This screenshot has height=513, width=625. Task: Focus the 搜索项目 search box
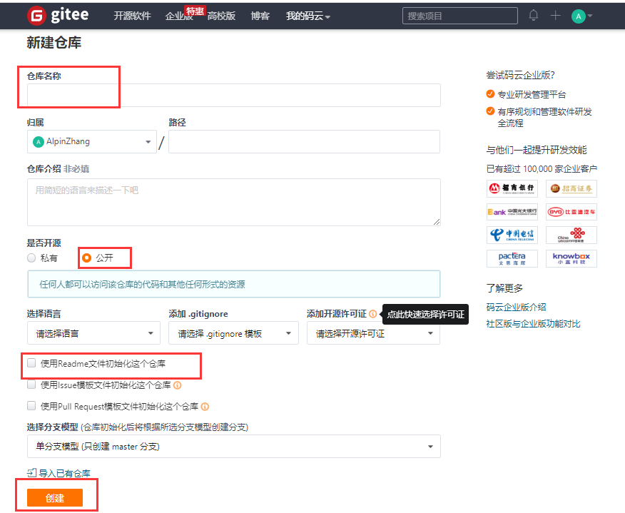pos(460,16)
